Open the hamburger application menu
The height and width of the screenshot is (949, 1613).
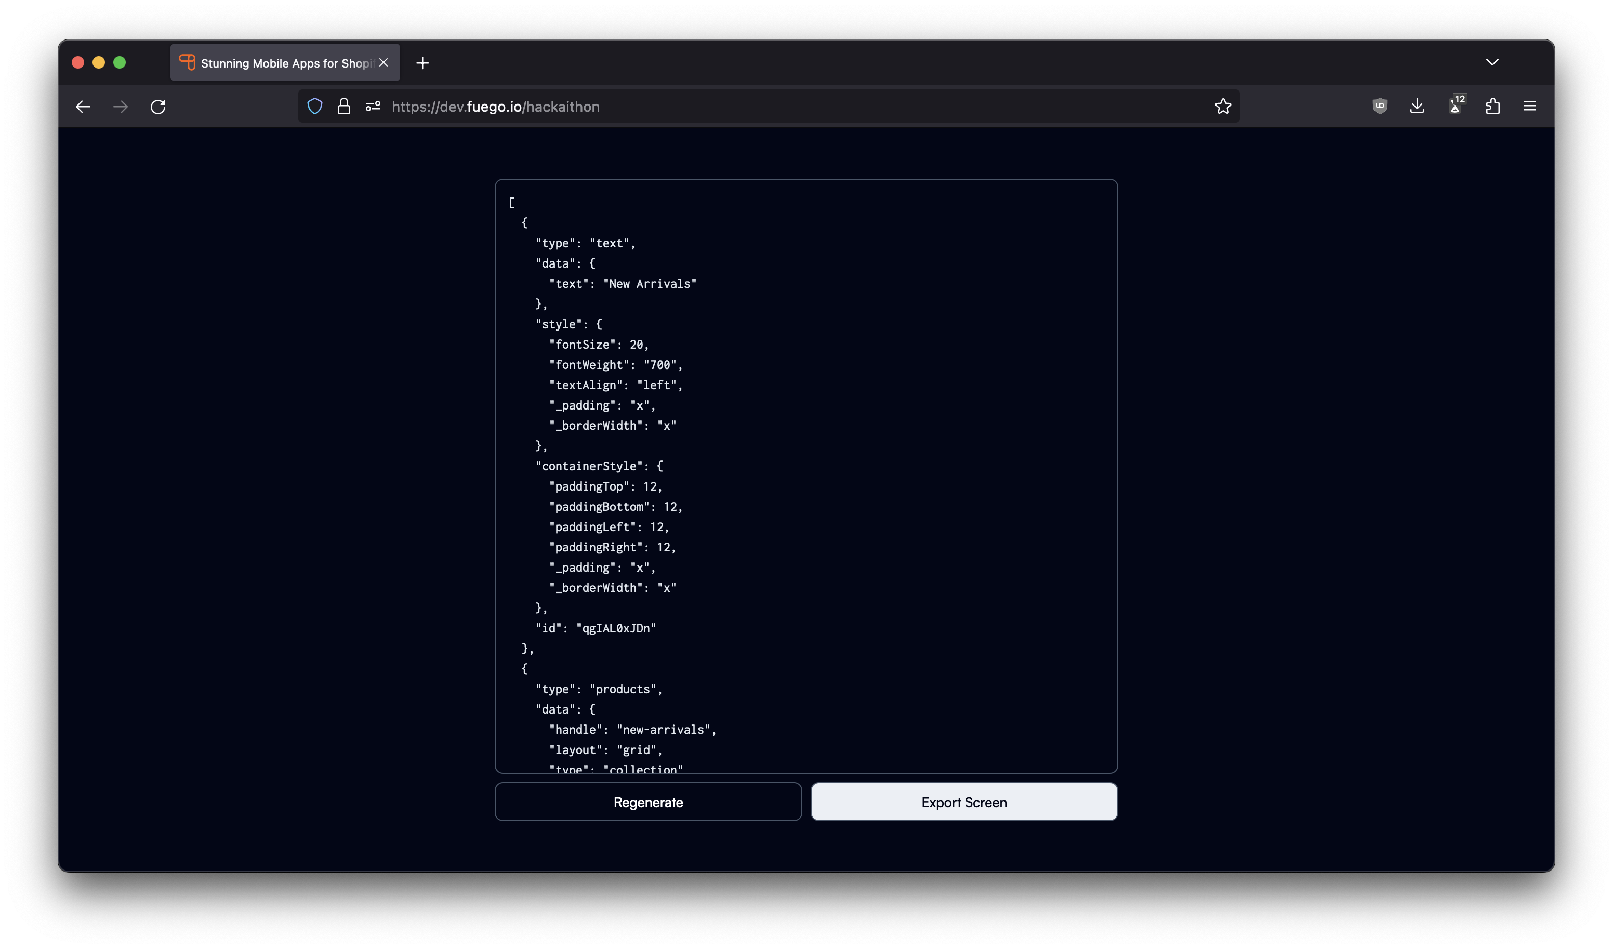1530,107
